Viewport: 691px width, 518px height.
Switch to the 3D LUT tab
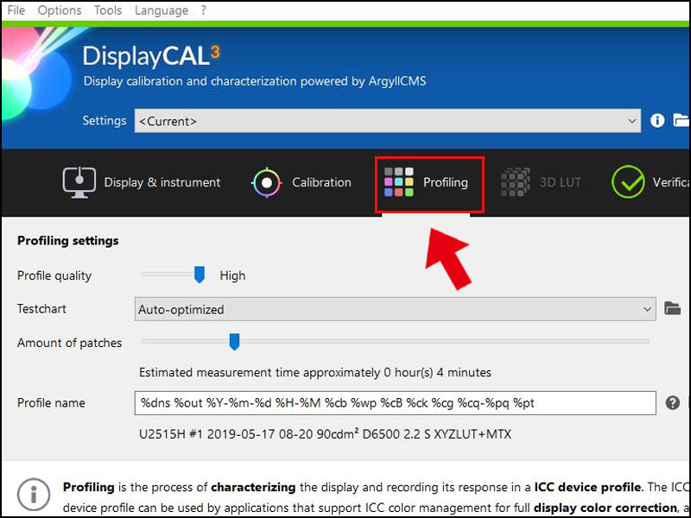click(x=561, y=182)
